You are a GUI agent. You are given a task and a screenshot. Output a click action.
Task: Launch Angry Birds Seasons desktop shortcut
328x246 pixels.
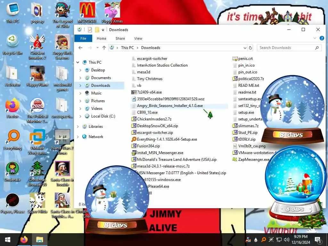pyautogui.click(x=62, y=46)
